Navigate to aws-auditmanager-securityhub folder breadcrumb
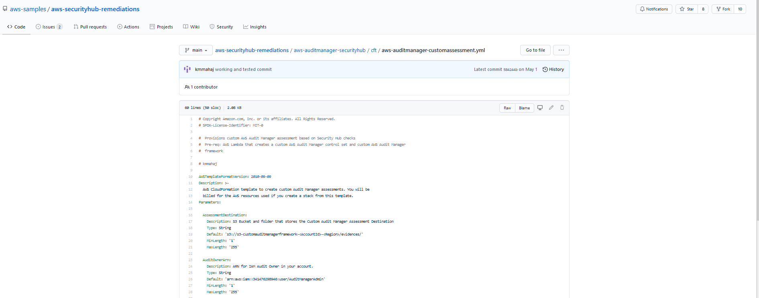Viewport: 759px width, 298px height. coord(330,50)
